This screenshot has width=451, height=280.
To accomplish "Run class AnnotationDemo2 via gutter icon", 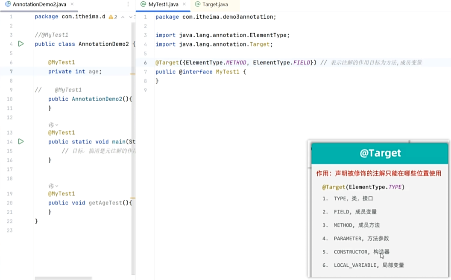I will pyautogui.click(x=20, y=44).
